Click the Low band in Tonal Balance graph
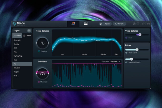 [62, 43]
